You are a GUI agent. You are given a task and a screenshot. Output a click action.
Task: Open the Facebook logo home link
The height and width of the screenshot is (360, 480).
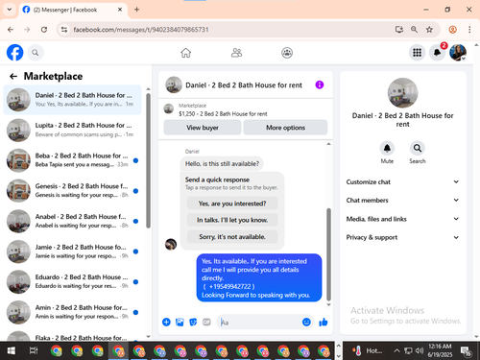[14, 53]
